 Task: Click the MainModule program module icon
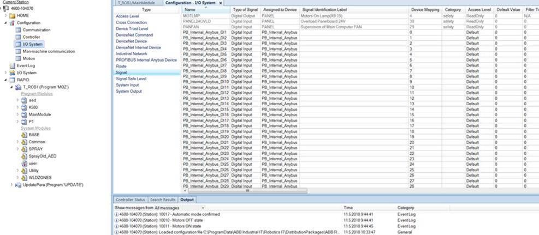click(x=24, y=115)
